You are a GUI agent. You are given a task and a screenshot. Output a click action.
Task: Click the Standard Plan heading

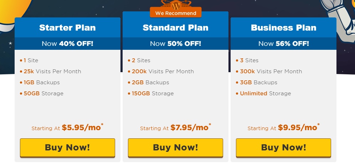[175, 28]
